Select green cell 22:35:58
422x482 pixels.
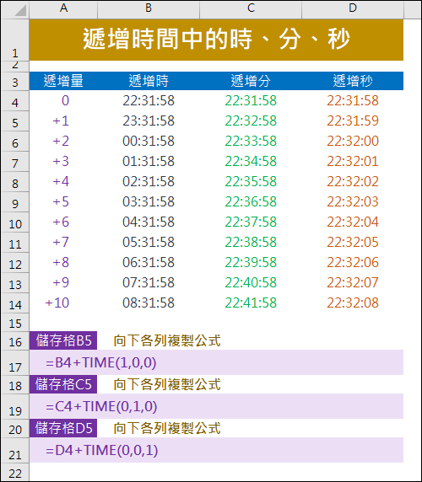(251, 182)
